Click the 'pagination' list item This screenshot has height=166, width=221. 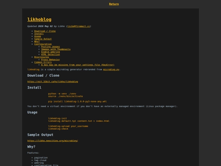(x=41, y=158)
